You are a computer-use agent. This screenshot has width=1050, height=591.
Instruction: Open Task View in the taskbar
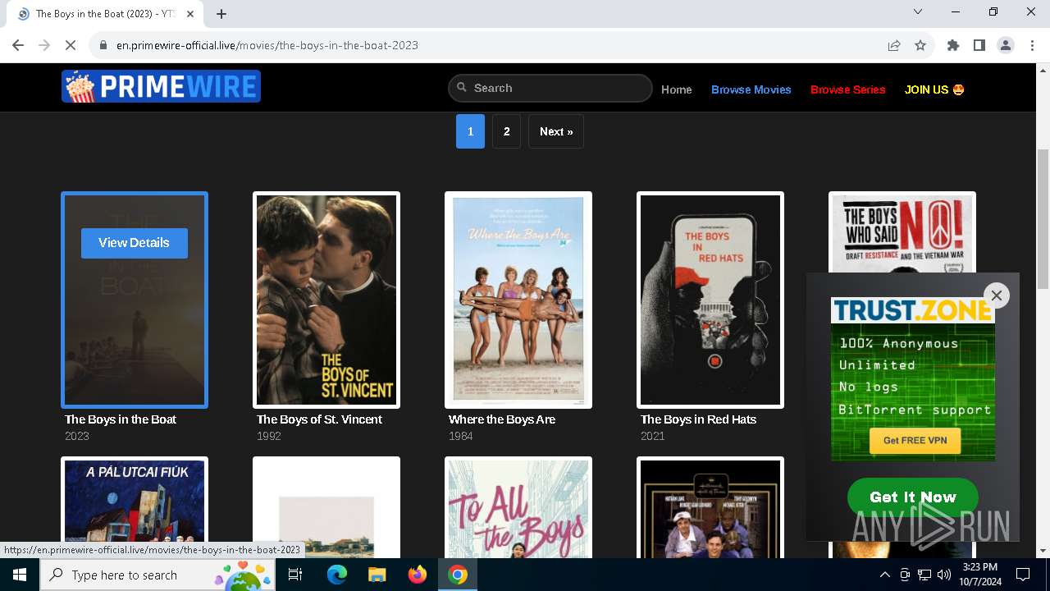[x=296, y=575]
